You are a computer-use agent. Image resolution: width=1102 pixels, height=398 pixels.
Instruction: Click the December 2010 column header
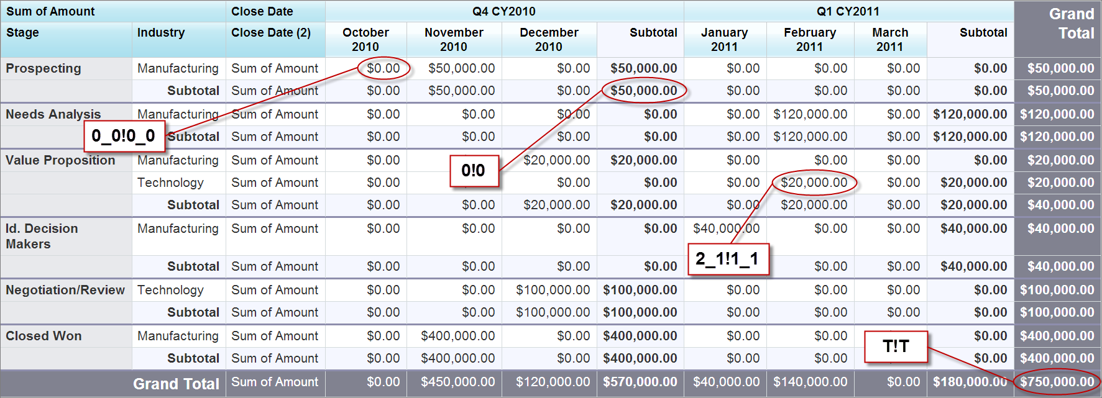[x=549, y=39]
